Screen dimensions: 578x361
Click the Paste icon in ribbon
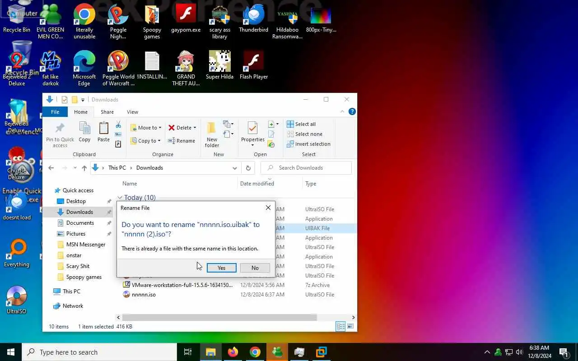click(103, 132)
